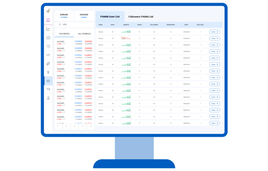This screenshot has height=171, width=268.
Task: Open the history clock sidebar icon
Action: pos(48,46)
